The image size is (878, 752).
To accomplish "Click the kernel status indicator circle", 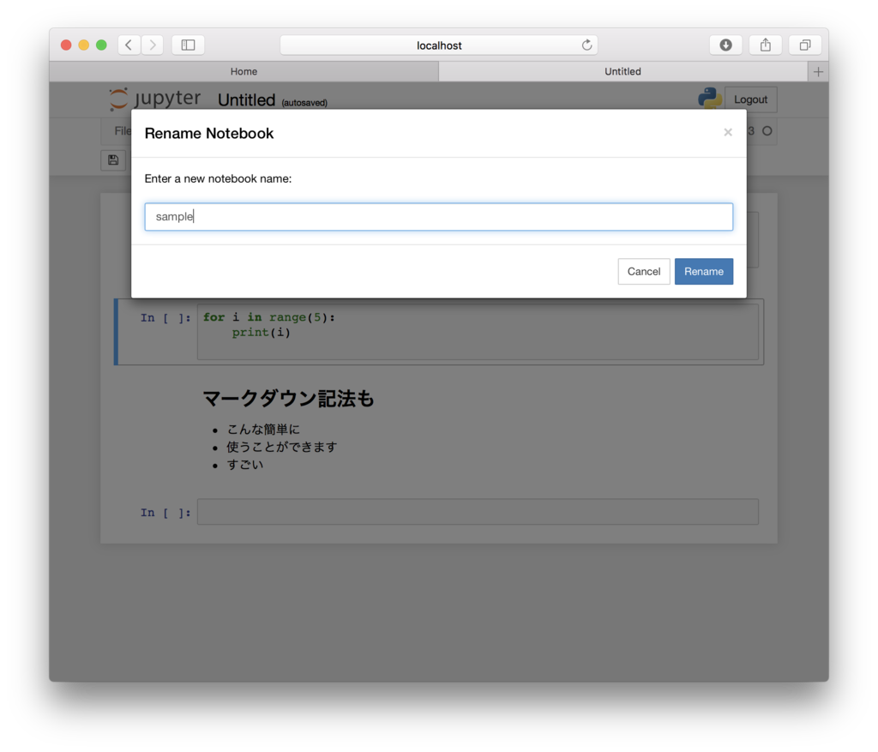I will (767, 131).
